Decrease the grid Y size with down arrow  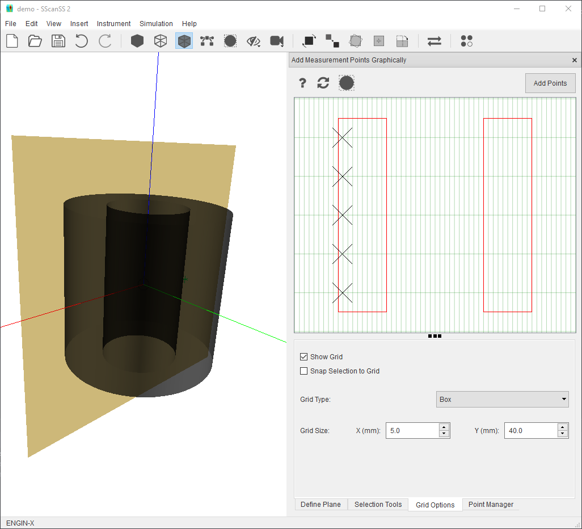(x=562, y=434)
